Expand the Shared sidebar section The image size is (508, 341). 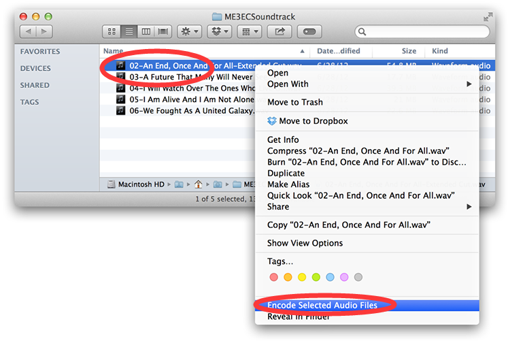pyautogui.click(x=35, y=85)
